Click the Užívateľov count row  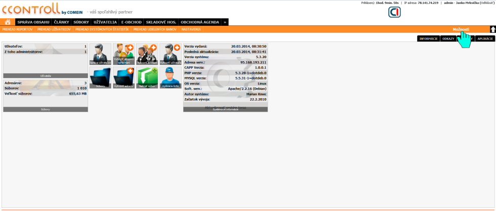click(x=46, y=46)
